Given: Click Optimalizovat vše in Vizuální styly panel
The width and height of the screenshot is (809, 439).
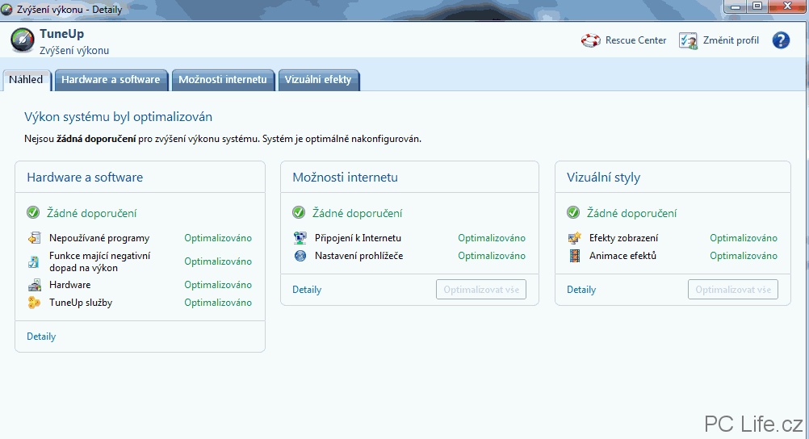Looking at the screenshot, I should (733, 290).
